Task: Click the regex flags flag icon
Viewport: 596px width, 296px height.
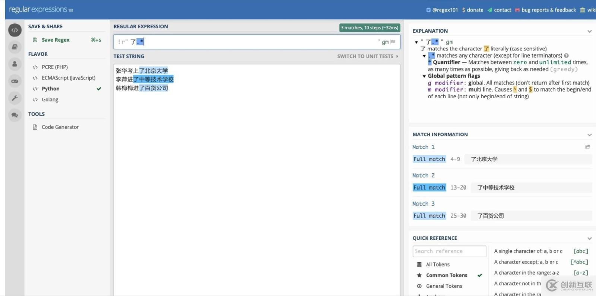Action: tap(393, 42)
